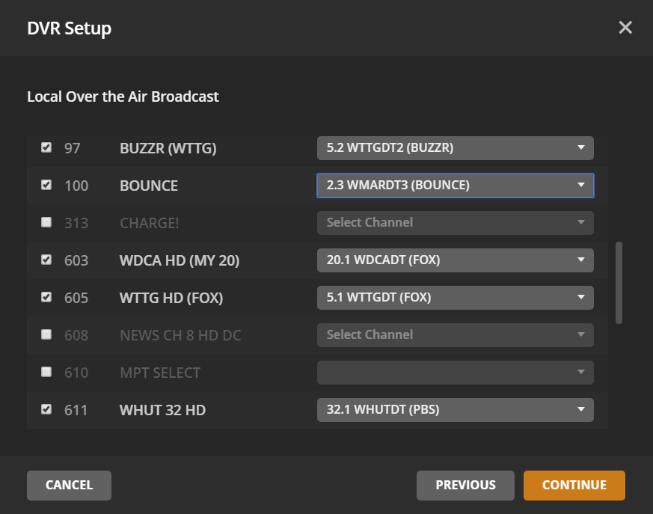The height and width of the screenshot is (514, 653).
Task: Close the DVR Setup dialog with X
Action: pyautogui.click(x=625, y=28)
